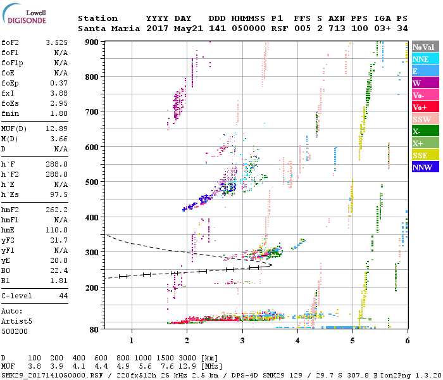443x380 pixels.
Task: Select the X+ light green legend swatch
Action: [x=425, y=143]
